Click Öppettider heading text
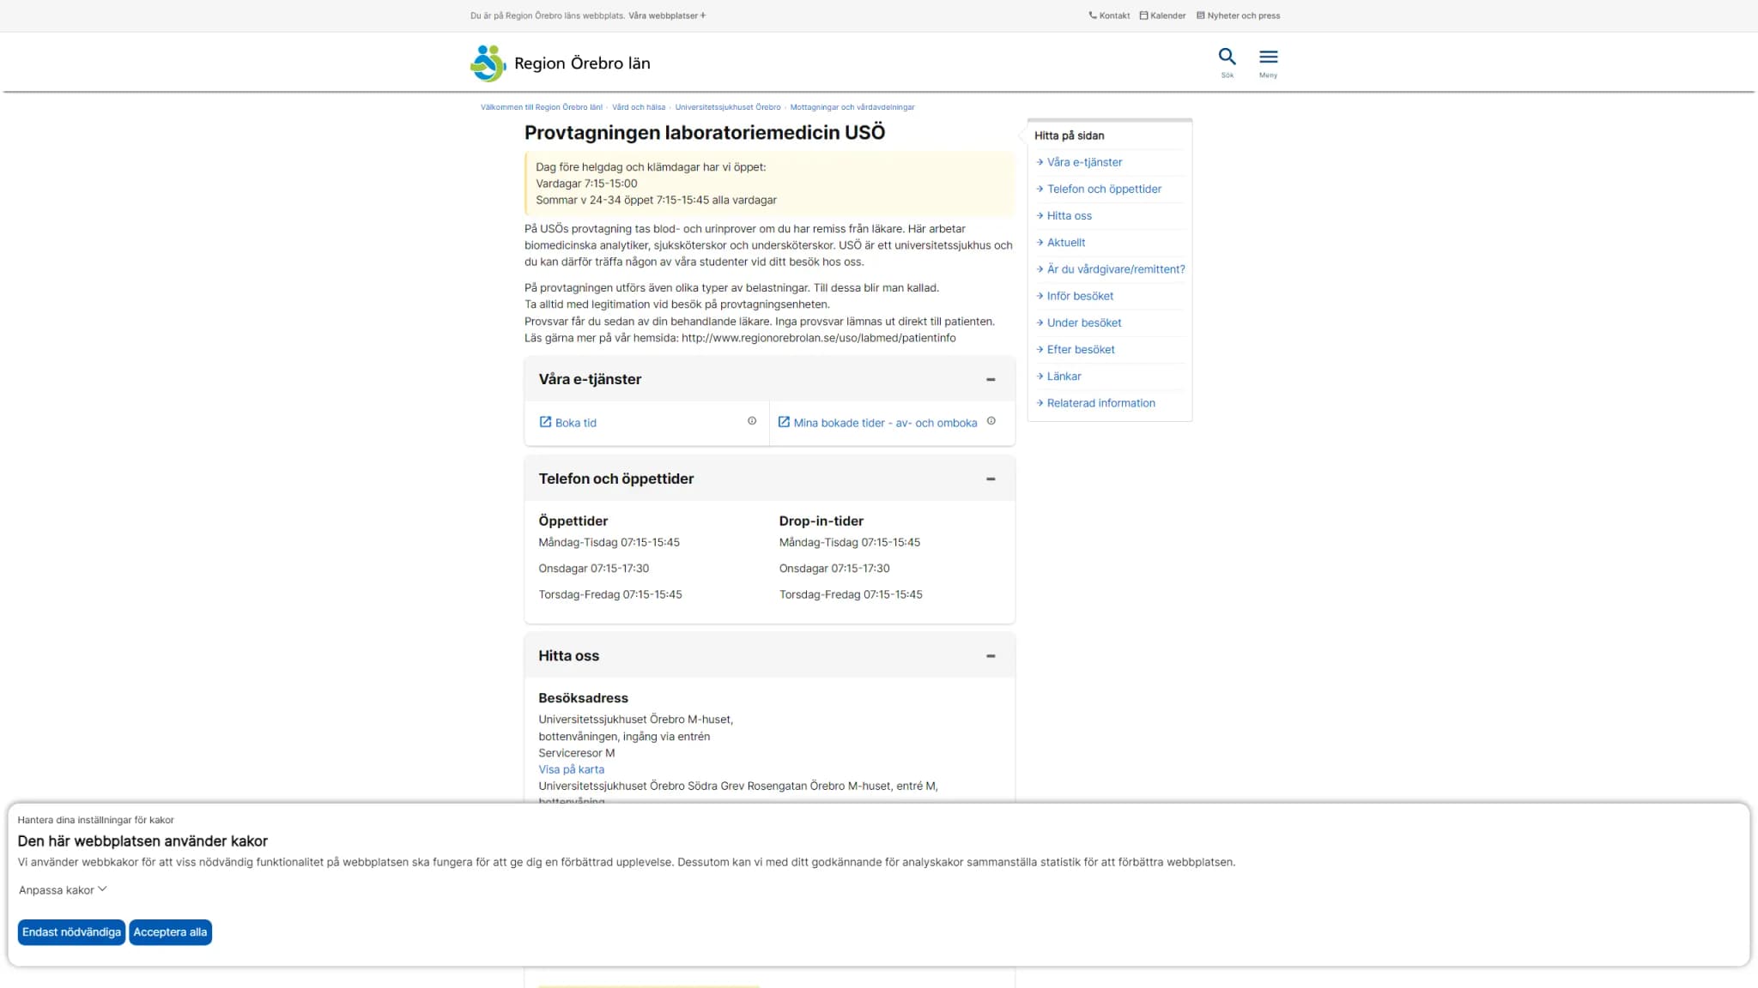1758x988 pixels. (x=573, y=521)
